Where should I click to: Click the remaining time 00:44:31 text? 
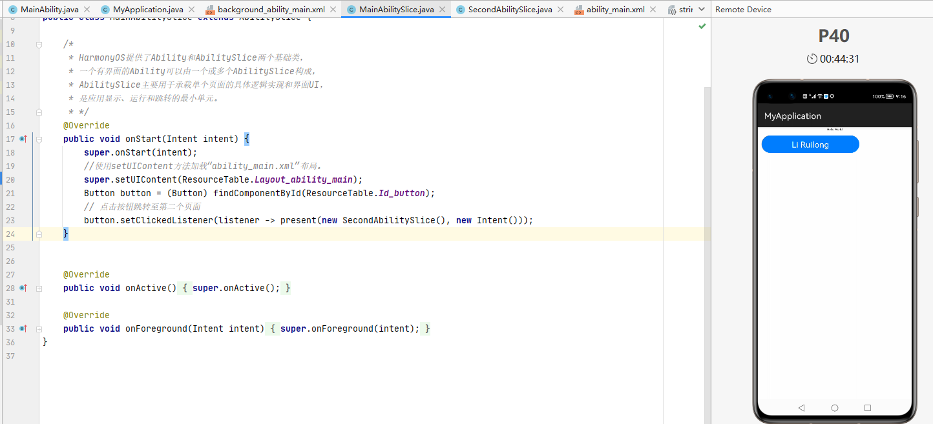840,59
